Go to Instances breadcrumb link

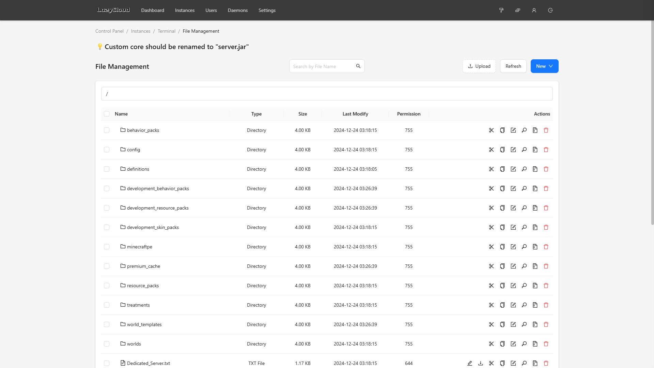point(141,31)
